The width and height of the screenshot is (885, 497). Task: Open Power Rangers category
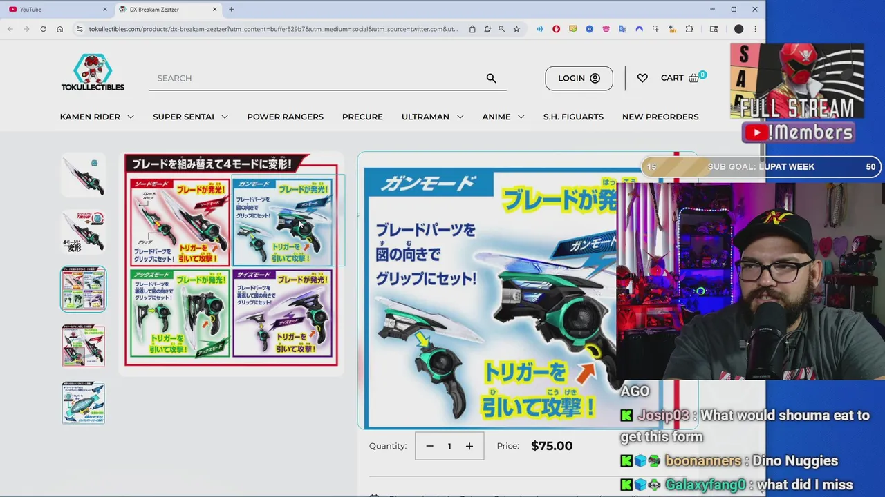coord(285,117)
